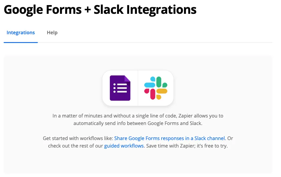281x177 pixels.
Task: Click the Google Forms + Slack Integrations heading
Action: (100, 10)
